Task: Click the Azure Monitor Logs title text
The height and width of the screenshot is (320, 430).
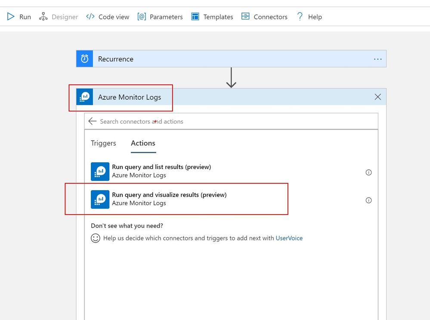Action: coord(130,97)
